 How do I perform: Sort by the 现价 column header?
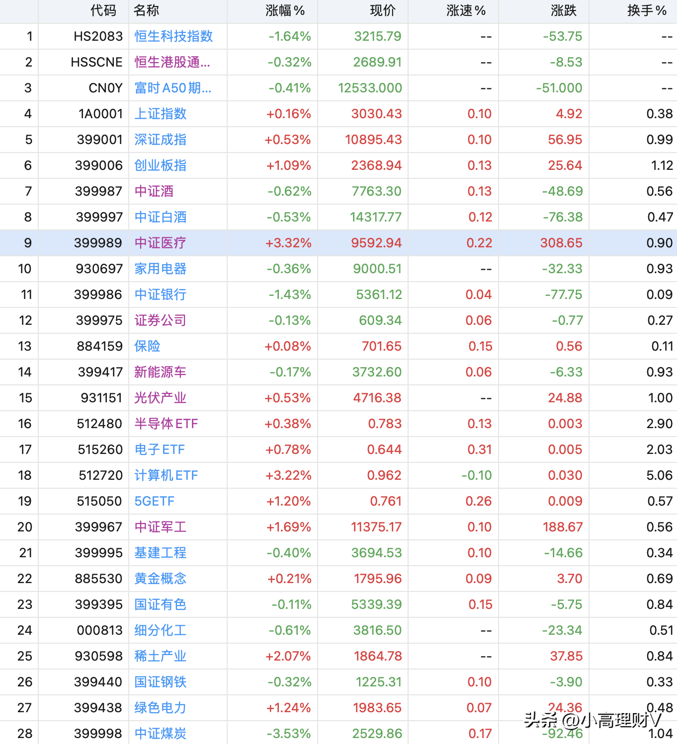click(383, 10)
